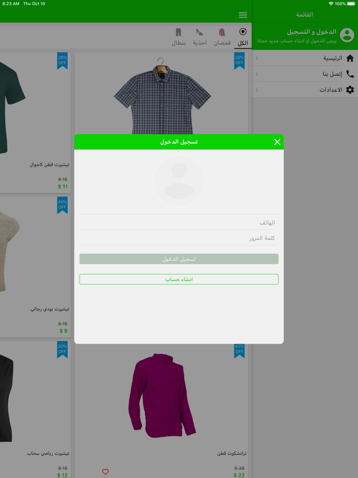Open الاعدادات menu item

click(305, 90)
